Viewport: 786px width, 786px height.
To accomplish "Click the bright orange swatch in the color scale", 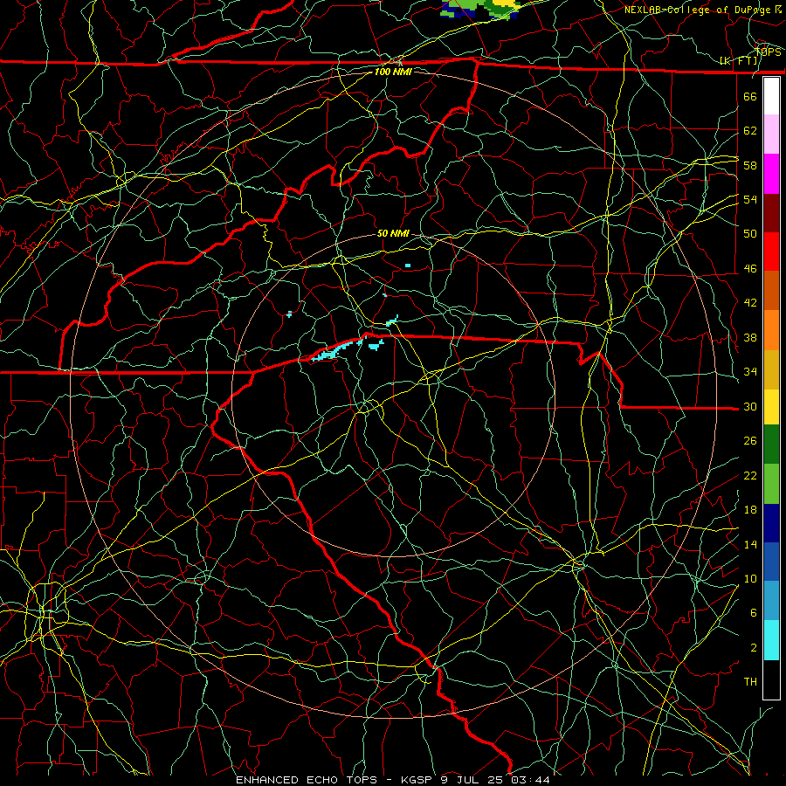I will (771, 330).
